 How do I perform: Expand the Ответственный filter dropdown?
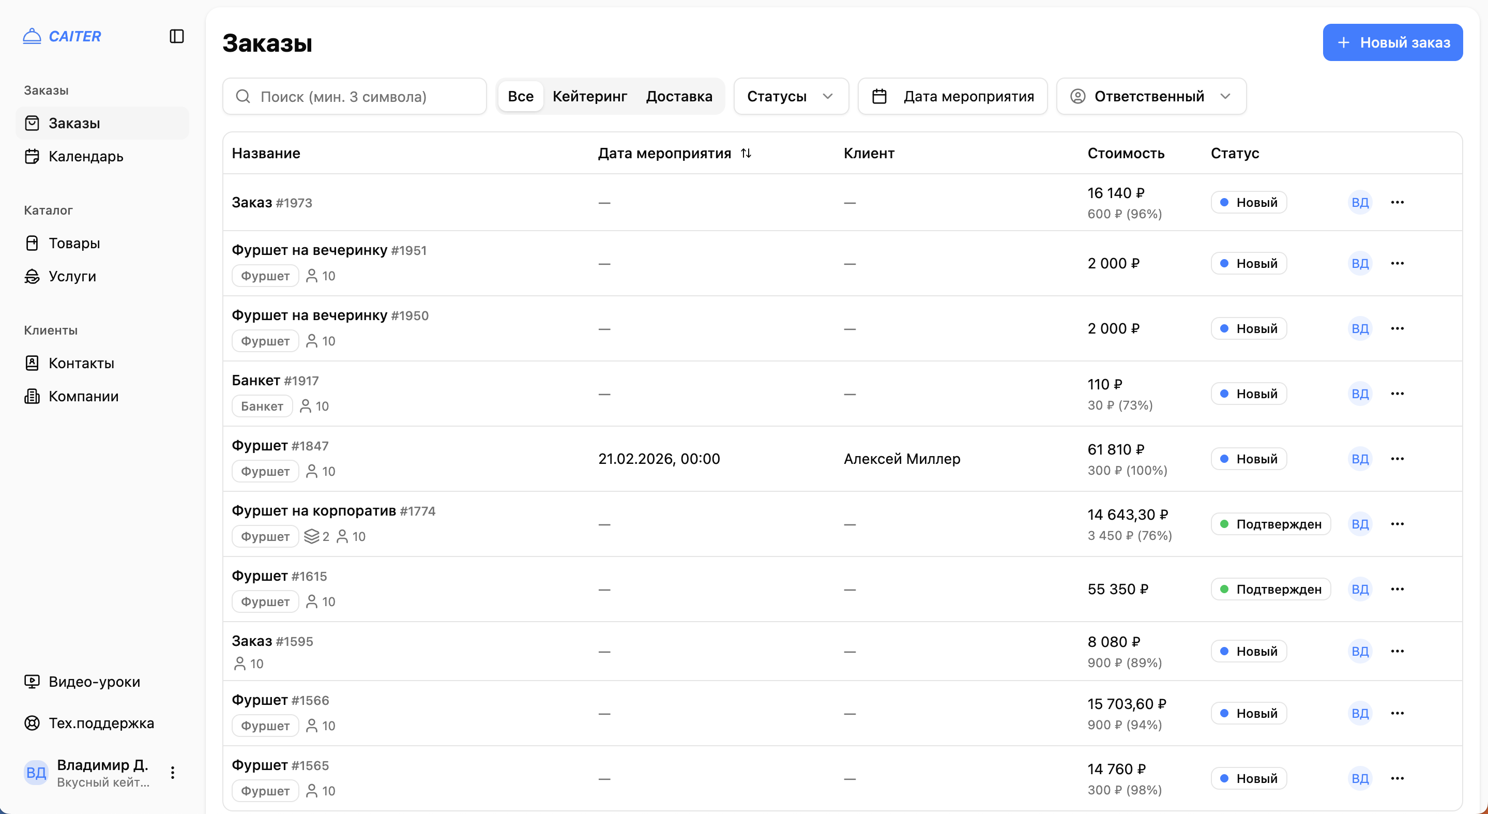1151,97
